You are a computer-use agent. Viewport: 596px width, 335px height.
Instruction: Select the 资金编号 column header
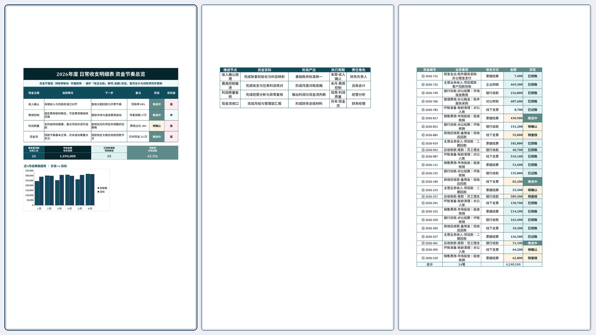pyautogui.click(x=430, y=70)
